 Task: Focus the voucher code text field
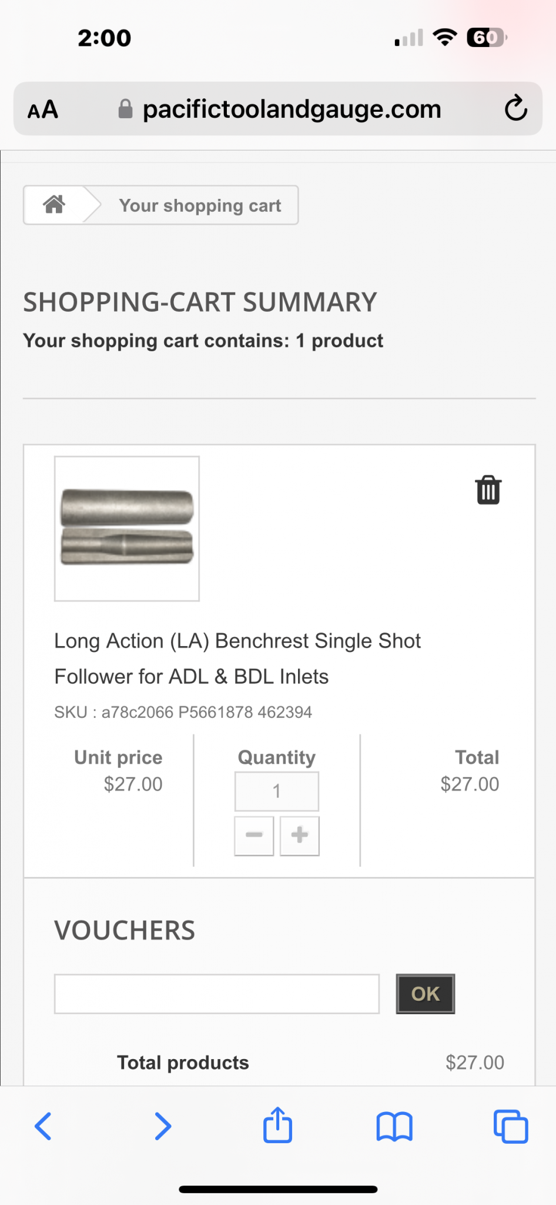[217, 994]
